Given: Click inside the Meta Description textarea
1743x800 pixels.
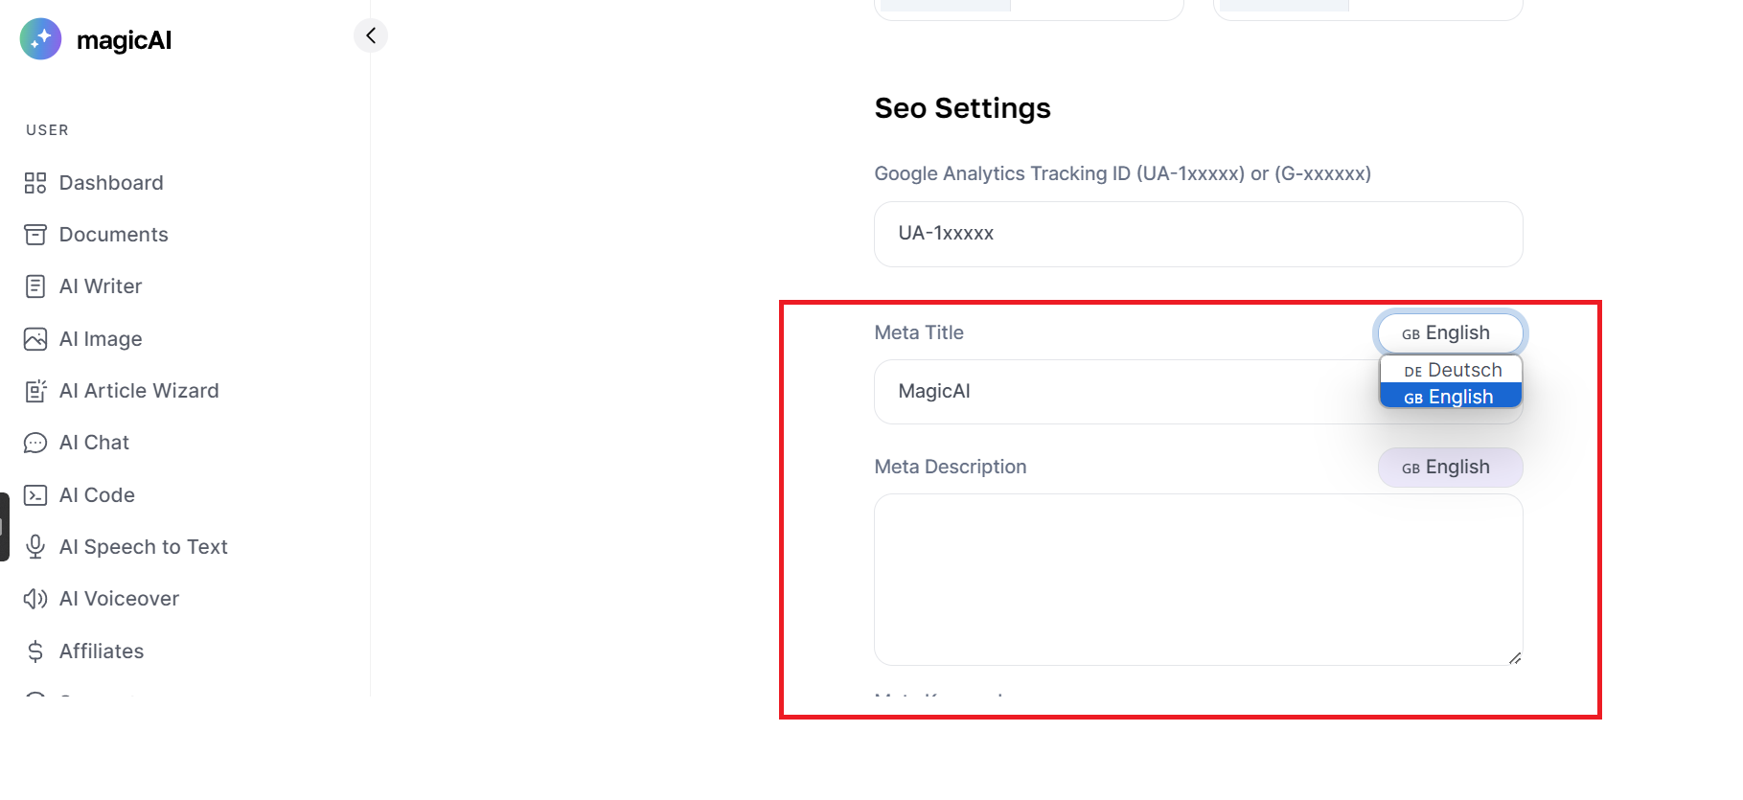Looking at the screenshot, I should click(1198, 580).
